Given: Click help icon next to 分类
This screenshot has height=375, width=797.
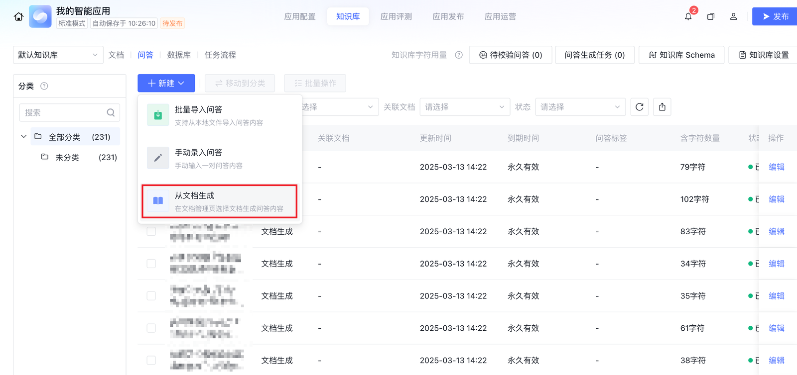Looking at the screenshot, I should (44, 86).
